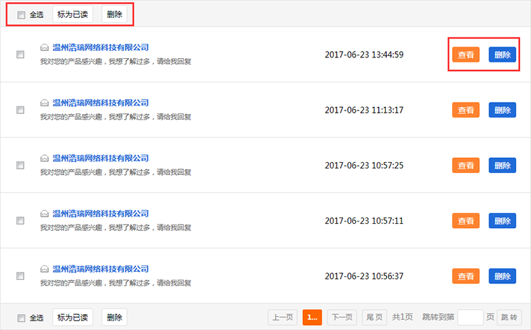Check the box for the 10:56:37 message
The width and height of the screenshot is (531, 330).
(20, 276)
